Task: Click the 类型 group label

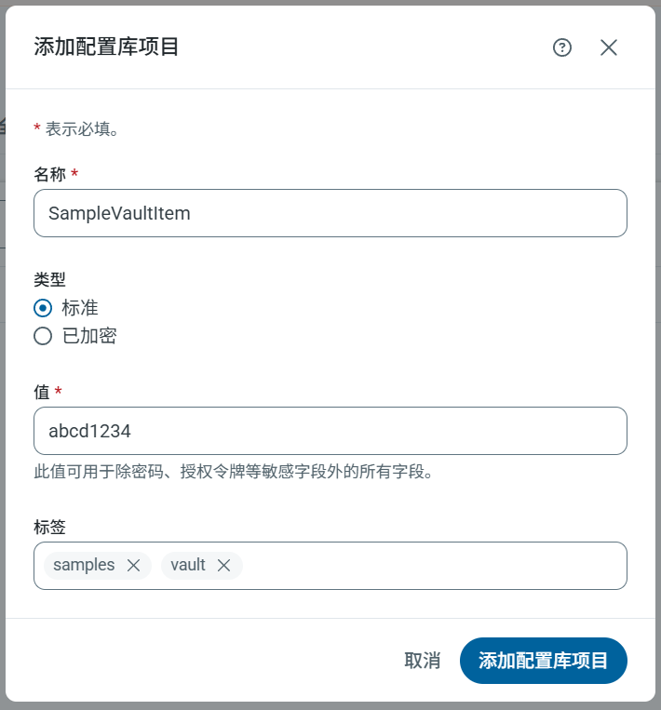Action: 49,279
